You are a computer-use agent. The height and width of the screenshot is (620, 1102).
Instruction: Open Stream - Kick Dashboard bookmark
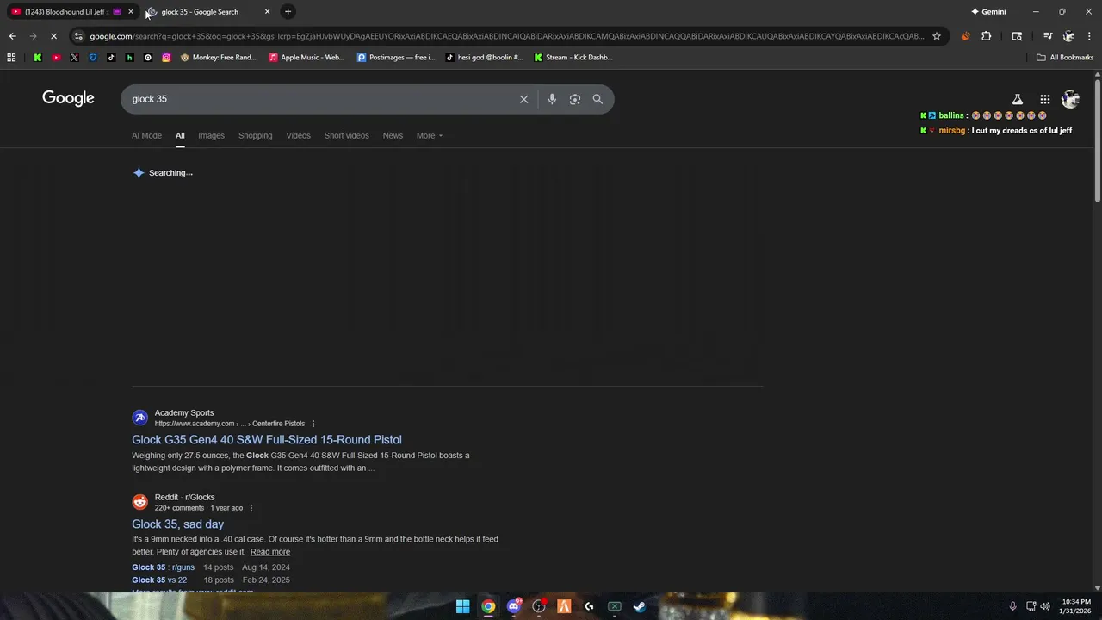coord(573,58)
